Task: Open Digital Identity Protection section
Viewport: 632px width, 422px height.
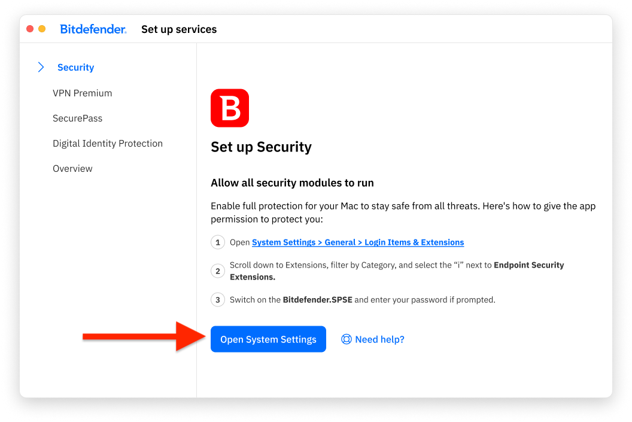Action: [108, 143]
